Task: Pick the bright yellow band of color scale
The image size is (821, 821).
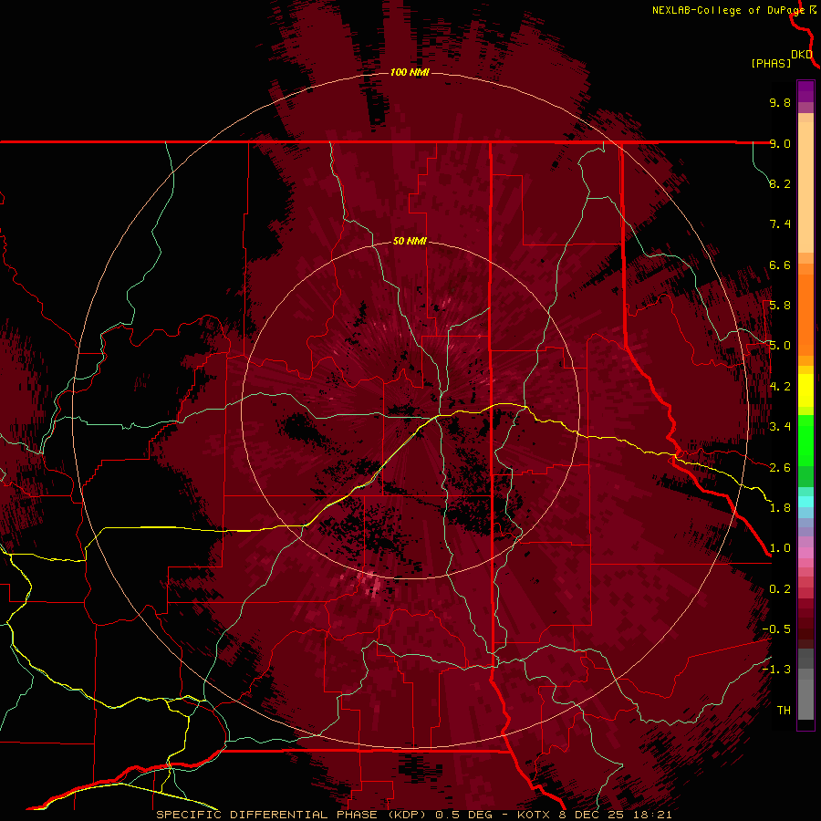Action: (805, 390)
